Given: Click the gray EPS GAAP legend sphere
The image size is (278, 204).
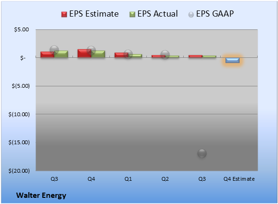Looking at the screenshot, I should coord(191,15).
